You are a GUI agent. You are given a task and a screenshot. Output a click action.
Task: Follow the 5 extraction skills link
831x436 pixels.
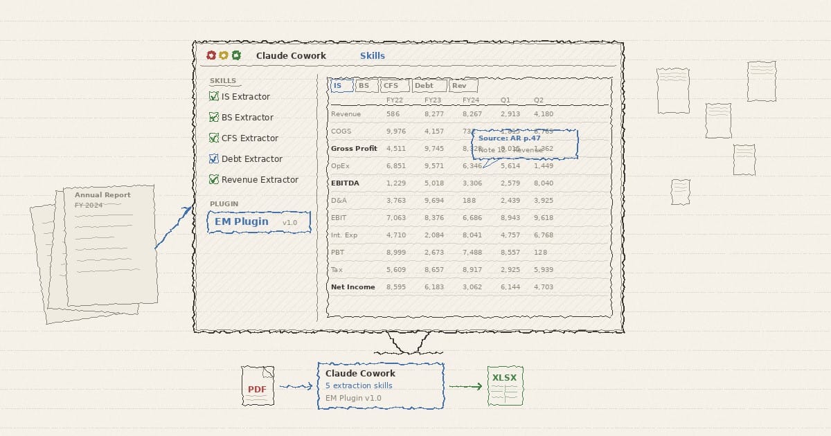[359, 385]
